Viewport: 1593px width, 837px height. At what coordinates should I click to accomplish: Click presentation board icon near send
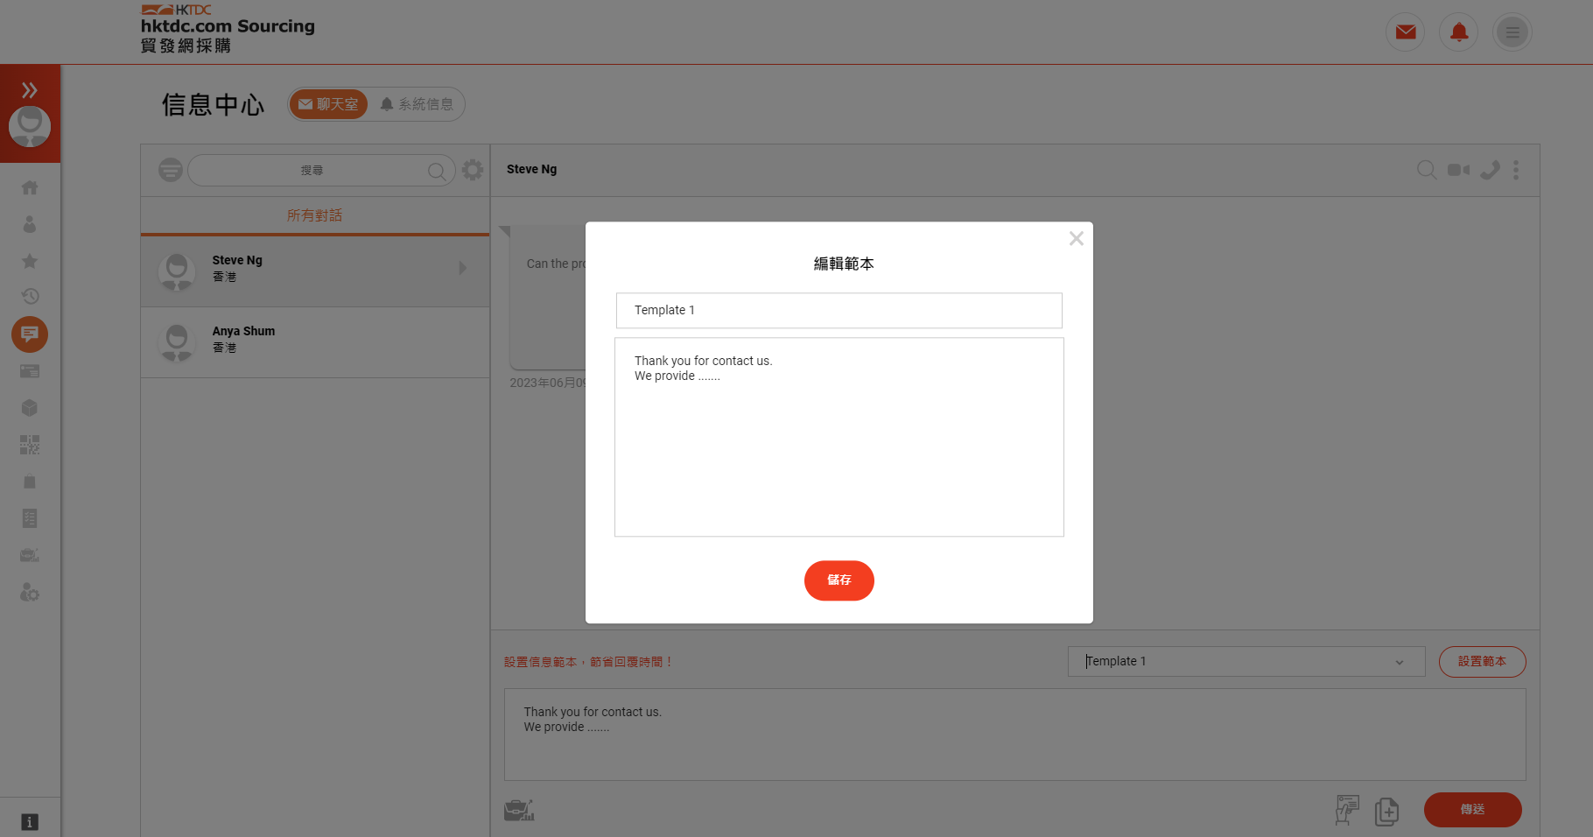click(x=1346, y=810)
